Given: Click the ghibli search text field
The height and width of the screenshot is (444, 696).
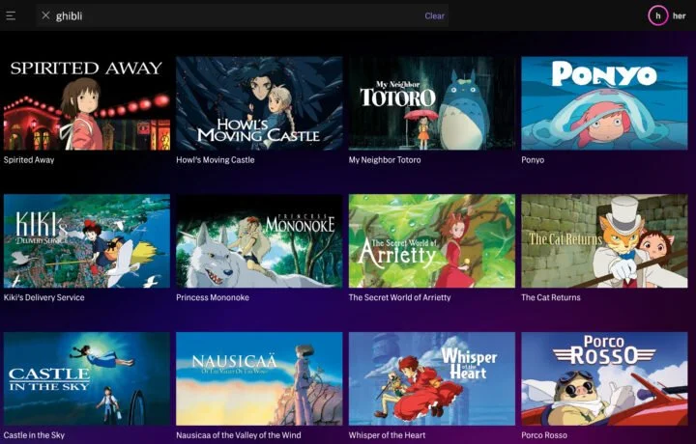Looking at the screenshot, I should (232, 15).
